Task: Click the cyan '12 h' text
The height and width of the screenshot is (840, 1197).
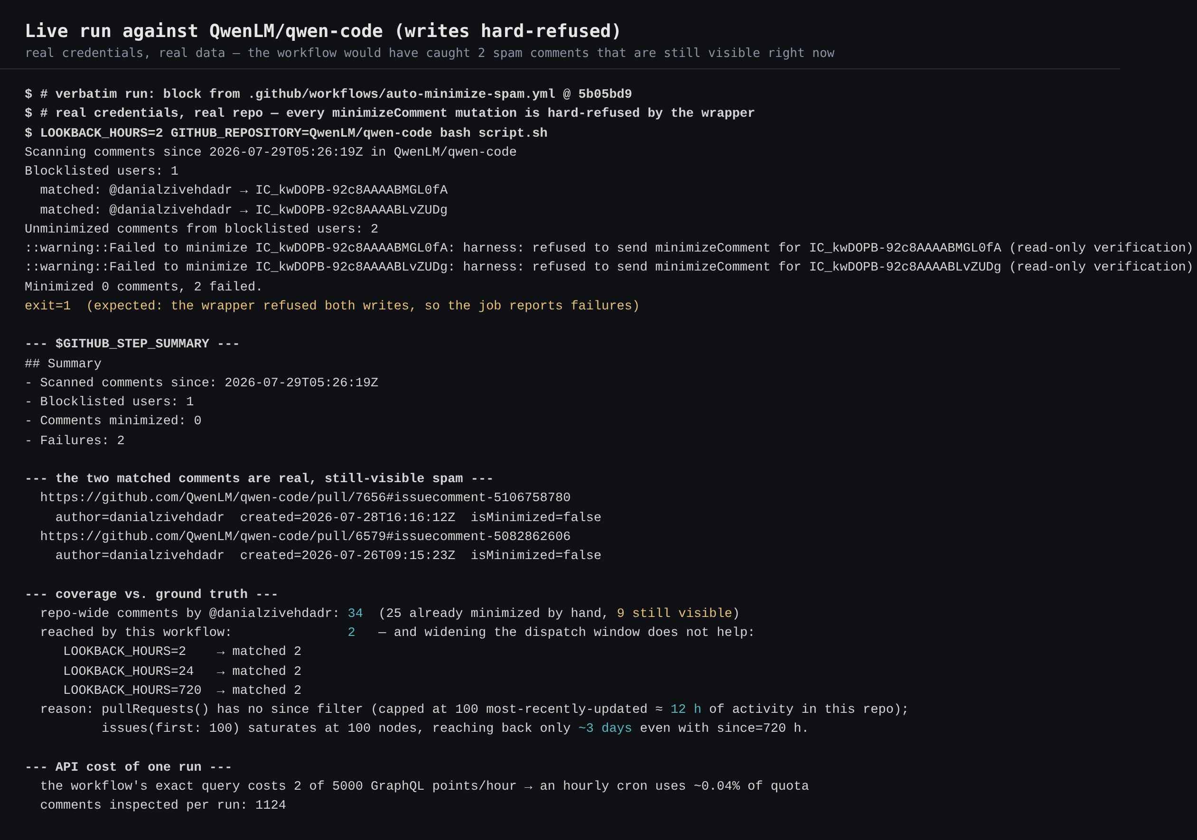Action: click(x=685, y=709)
